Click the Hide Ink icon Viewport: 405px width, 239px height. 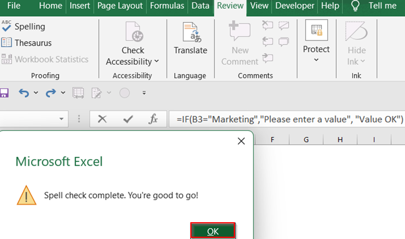tap(356, 31)
